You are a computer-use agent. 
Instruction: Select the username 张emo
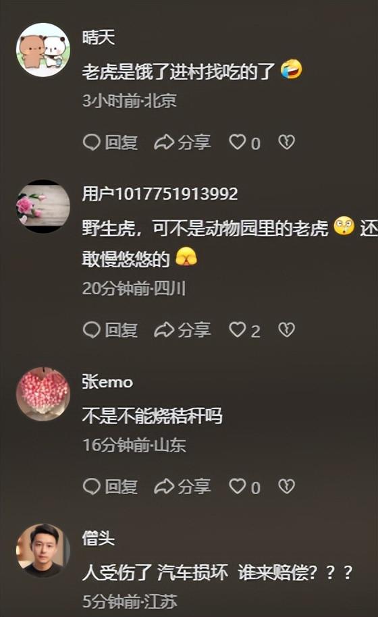tap(107, 381)
